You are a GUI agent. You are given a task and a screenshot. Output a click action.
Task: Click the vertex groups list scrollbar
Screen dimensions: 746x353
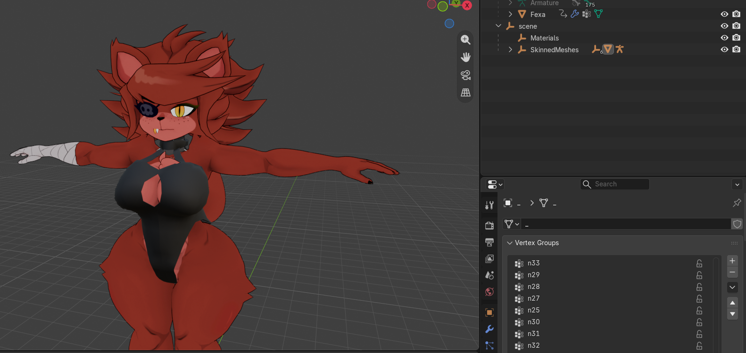point(716,304)
